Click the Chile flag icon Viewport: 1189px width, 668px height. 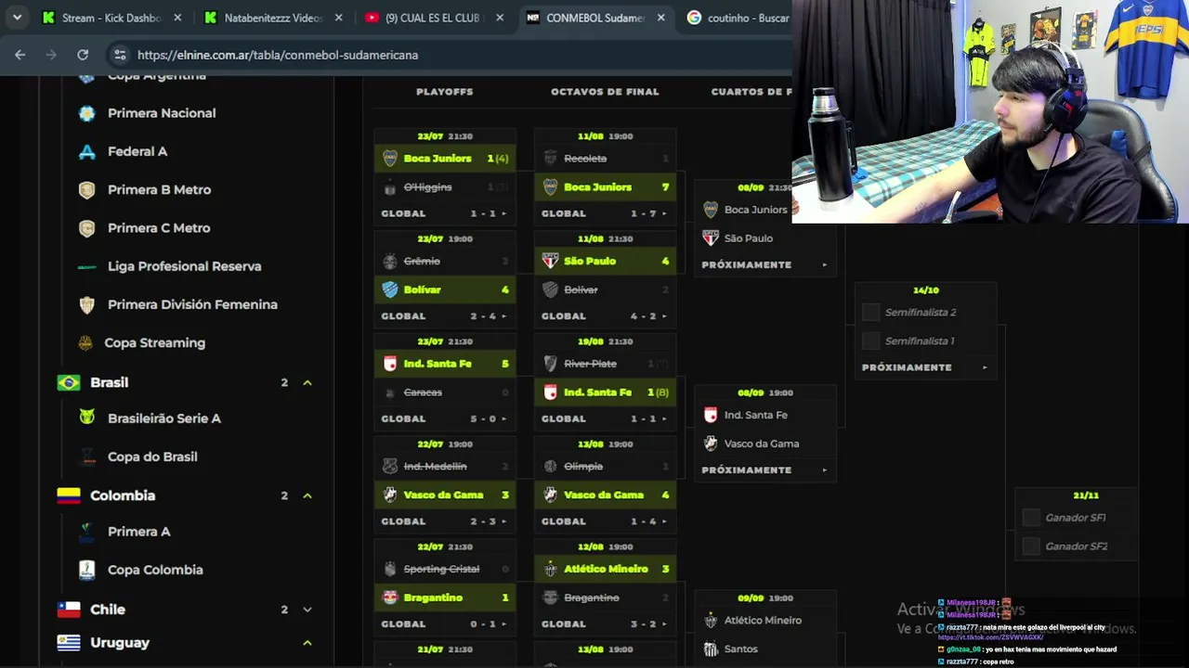tap(69, 610)
